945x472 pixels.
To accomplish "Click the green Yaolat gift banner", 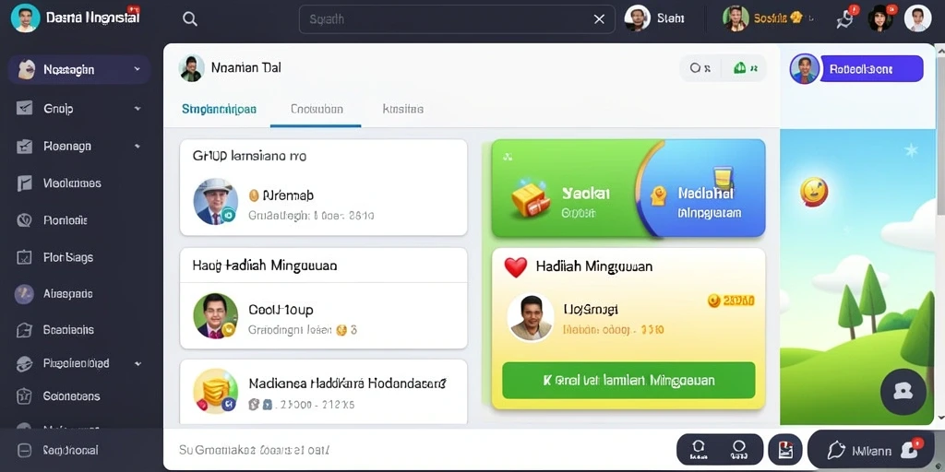I will point(567,188).
